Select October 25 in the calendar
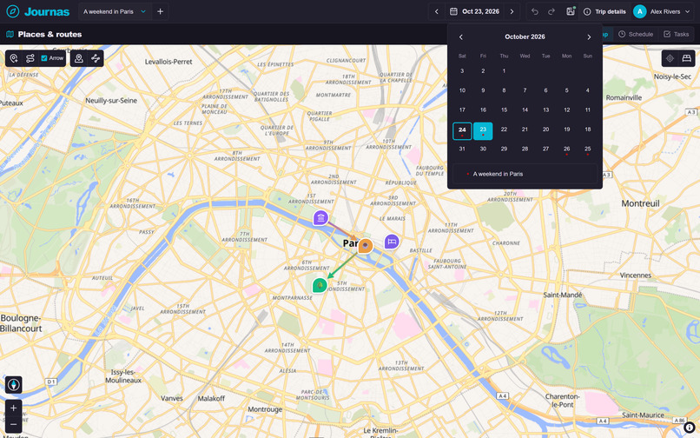 (x=587, y=150)
